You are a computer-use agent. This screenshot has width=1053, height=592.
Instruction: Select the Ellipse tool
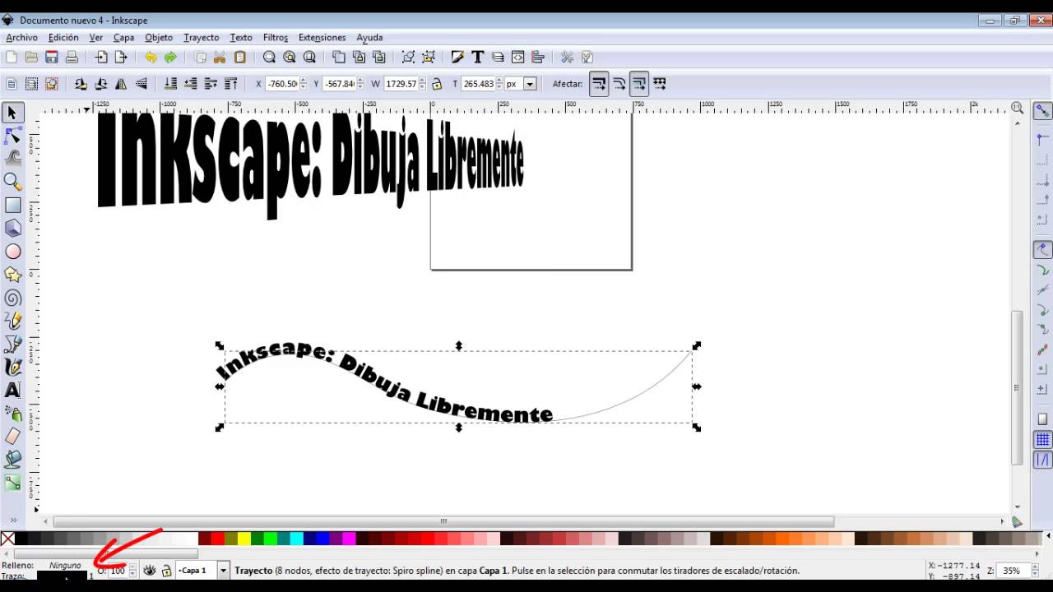point(12,252)
